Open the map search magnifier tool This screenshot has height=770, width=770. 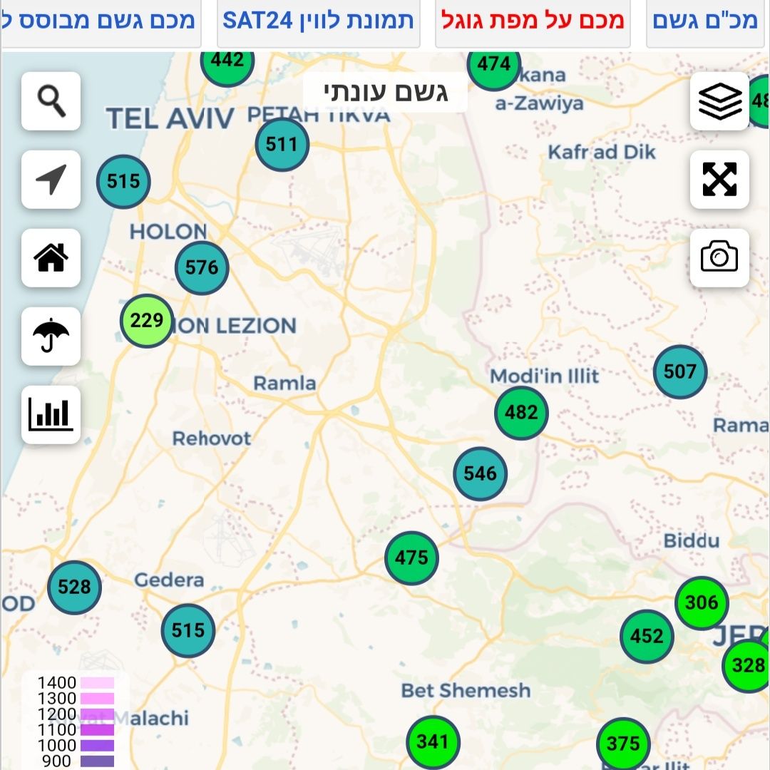[x=51, y=101]
